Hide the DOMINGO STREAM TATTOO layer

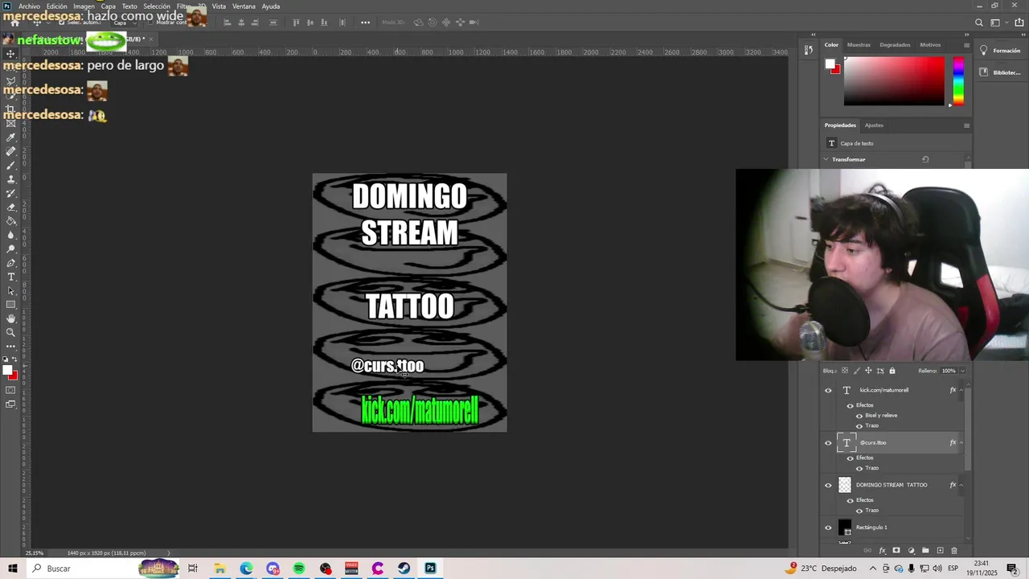tap(828, 485)
